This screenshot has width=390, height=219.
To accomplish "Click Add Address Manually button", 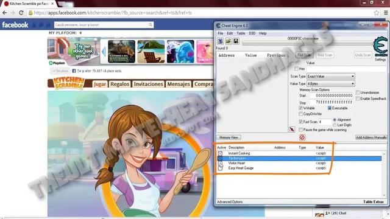I will pos(371,137).
